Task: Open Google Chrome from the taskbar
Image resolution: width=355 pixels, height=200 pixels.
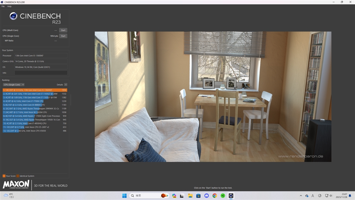Action: pyautogui.click(x=215, y=196)
